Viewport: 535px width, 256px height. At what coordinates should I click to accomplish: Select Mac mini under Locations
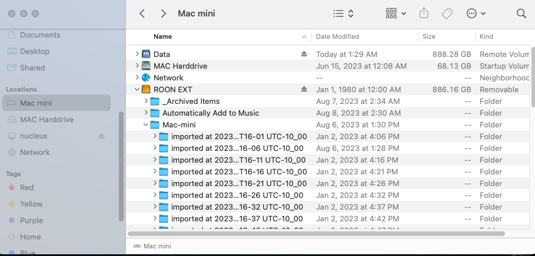pos(57,103)
